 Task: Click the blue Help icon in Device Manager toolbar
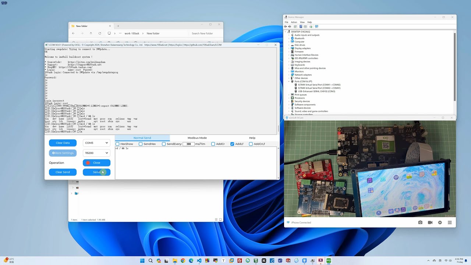[301, 26]
